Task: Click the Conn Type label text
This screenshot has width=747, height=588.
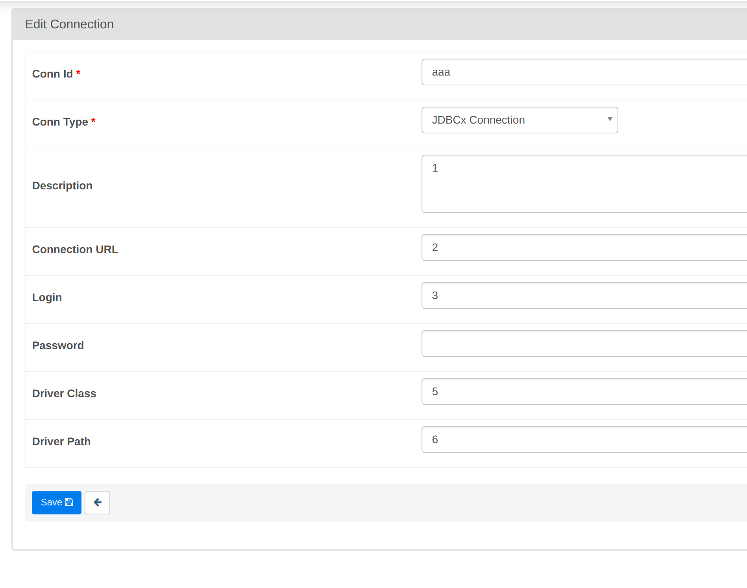Action: 60,122
